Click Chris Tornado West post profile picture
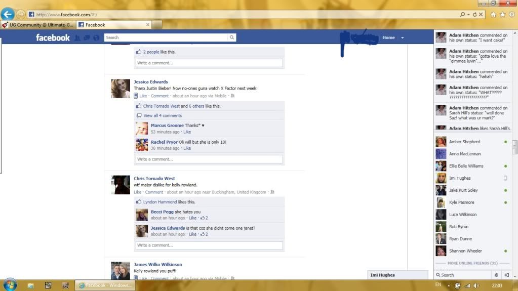 click(120, 185)
